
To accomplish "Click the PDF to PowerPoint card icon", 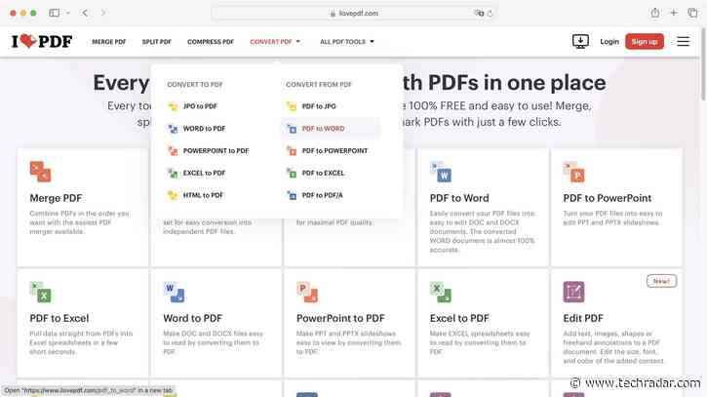I will point(574,172).
